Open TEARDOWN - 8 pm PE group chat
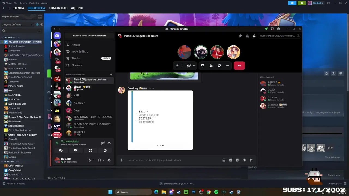The image size is (349, 196). coord(89,118)
